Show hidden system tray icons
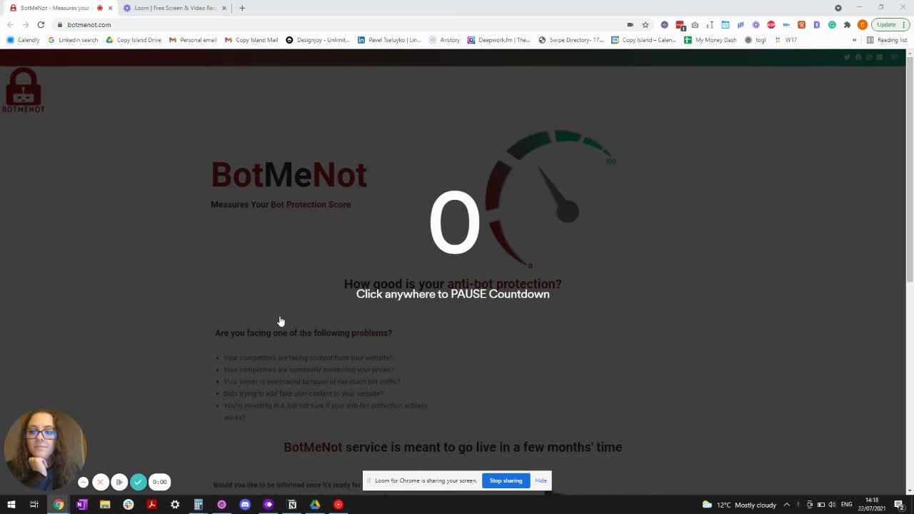Screen dimensions: 914x514 click(786, 505)
